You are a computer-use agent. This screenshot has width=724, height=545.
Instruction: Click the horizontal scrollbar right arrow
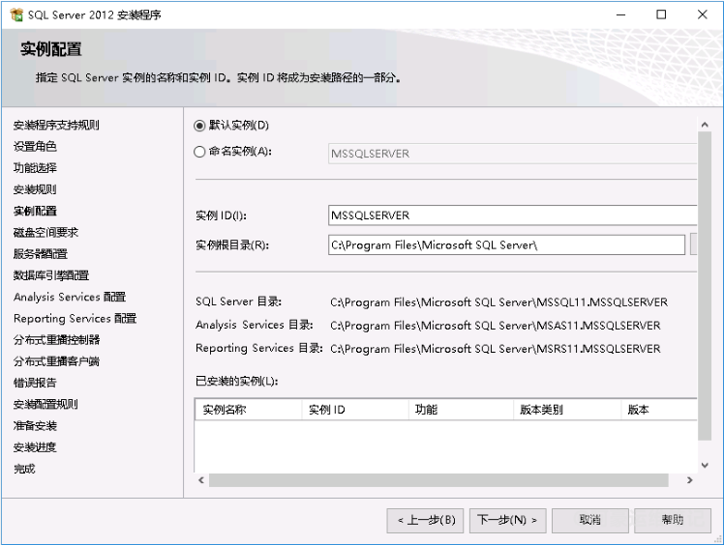point(689,480)
